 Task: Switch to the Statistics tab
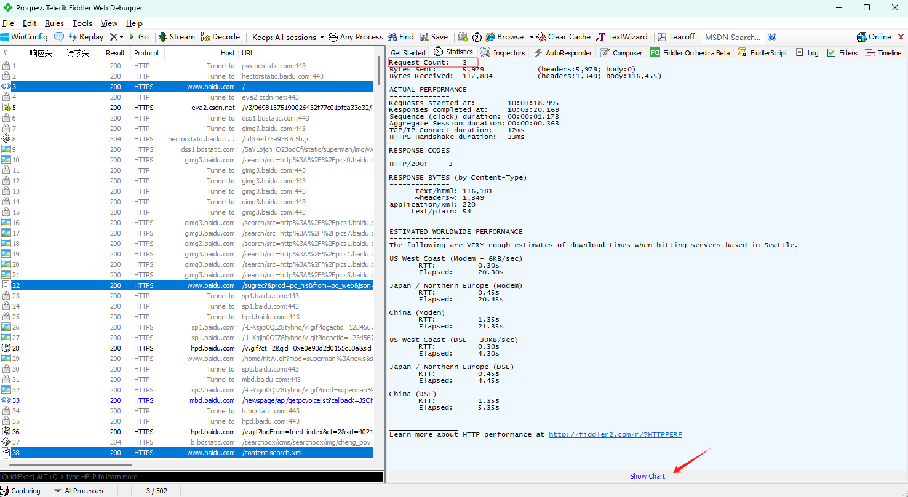pyautogui.click(x=453, y=52)
